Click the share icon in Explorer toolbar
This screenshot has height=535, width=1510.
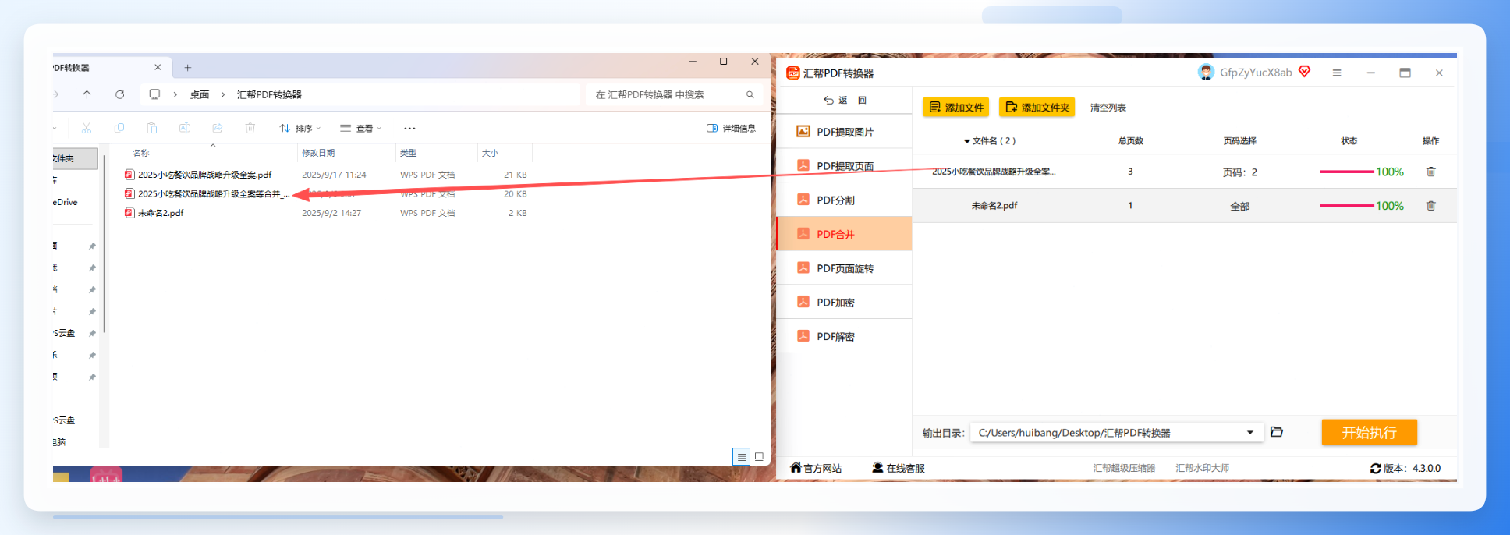point(218,128)
